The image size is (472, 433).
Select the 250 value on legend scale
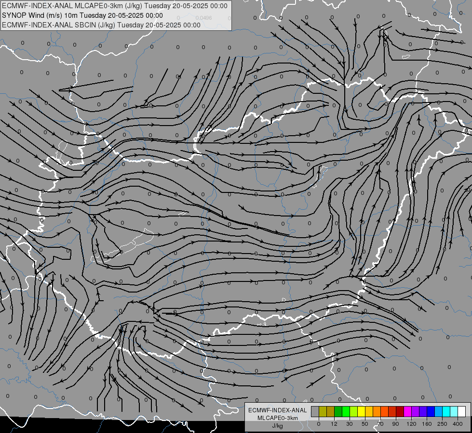442,424
